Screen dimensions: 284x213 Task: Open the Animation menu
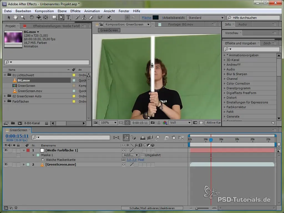(92, 11)
